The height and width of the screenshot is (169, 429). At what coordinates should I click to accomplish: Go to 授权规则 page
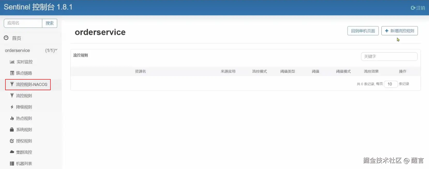click(24, 141)
